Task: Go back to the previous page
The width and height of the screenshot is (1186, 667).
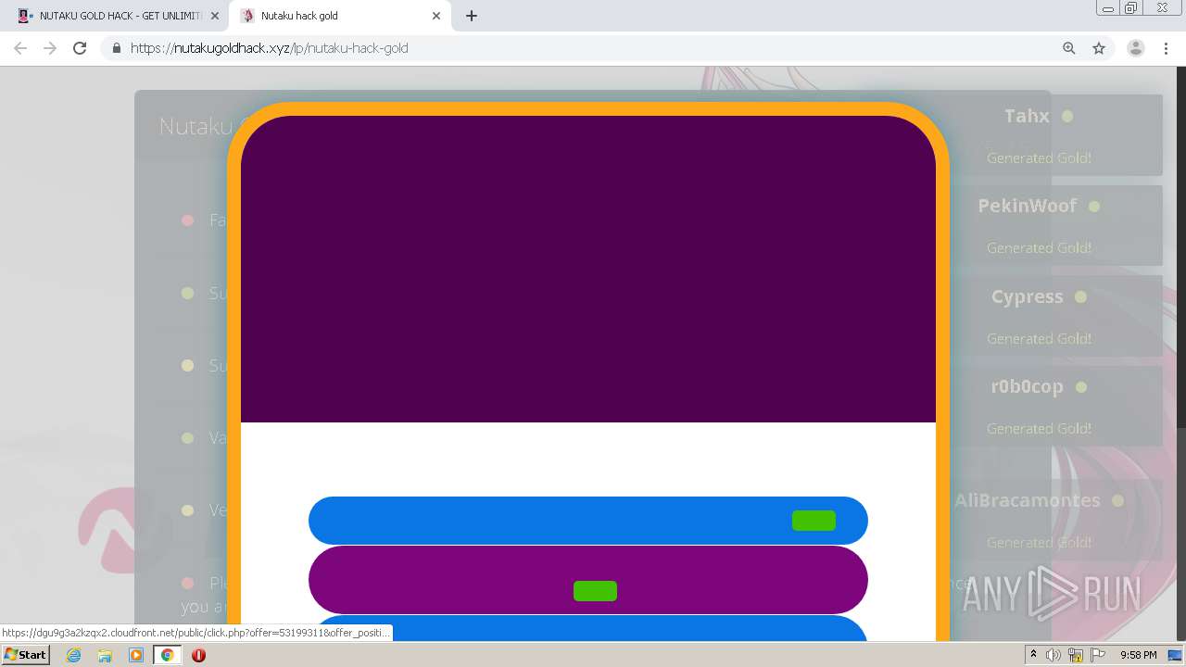Action: 20,48
